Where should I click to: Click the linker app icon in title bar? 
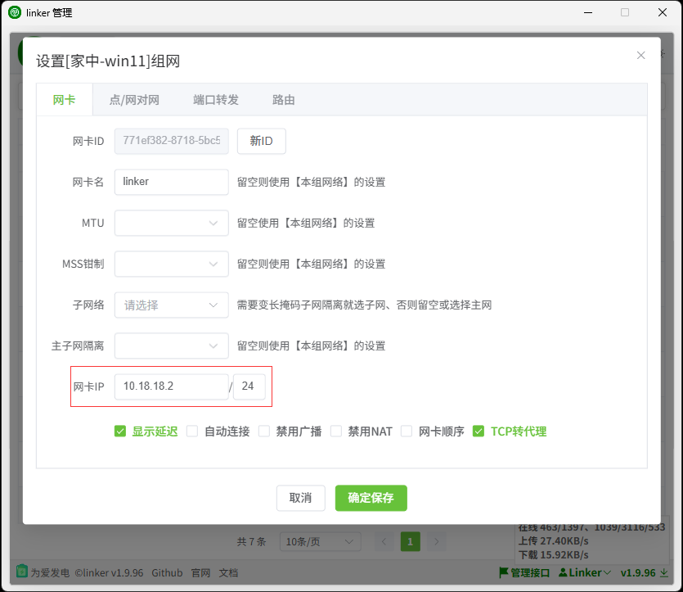[x=14, y=11]
